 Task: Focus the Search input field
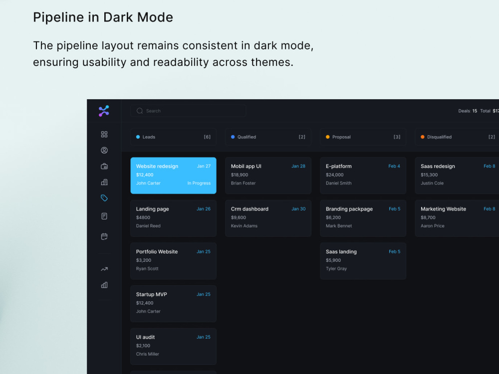point(188,111)
